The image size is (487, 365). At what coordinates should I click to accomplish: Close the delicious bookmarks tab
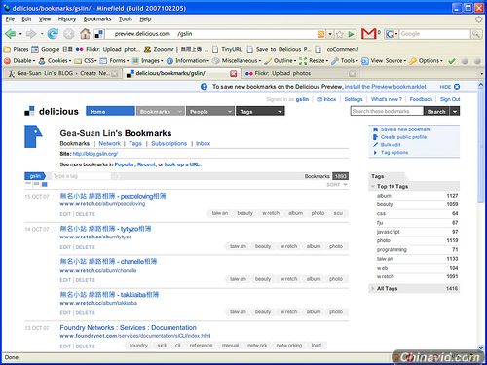coord(233,74)
